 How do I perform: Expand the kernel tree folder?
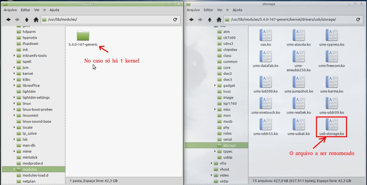tap(14, 73)
